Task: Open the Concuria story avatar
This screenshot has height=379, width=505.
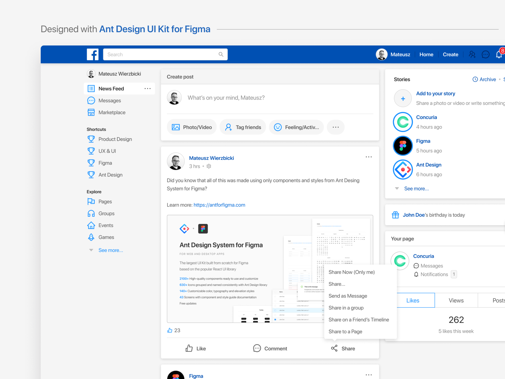Action: 403,122
